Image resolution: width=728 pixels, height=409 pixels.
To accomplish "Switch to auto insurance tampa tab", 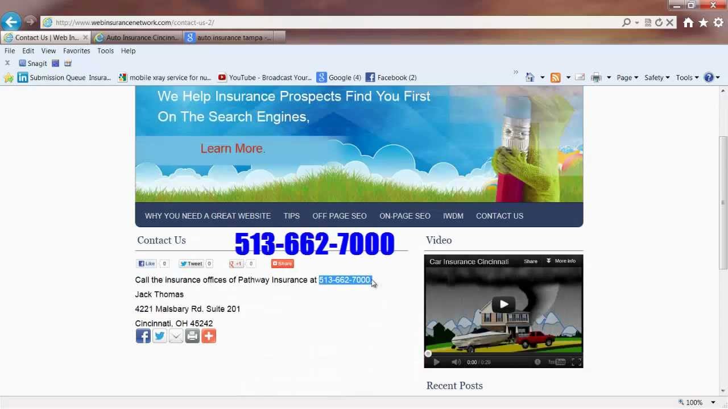I will (x=229, y=37).
